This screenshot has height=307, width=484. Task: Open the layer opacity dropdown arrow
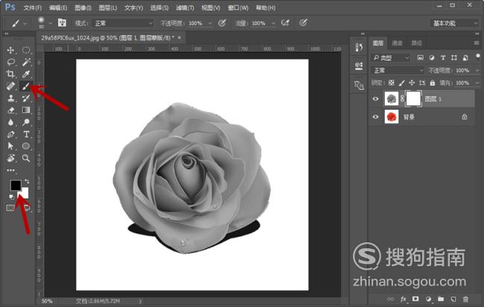tap(477, 71)
